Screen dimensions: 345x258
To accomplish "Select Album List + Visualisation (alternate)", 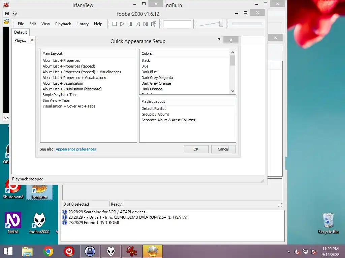I will pos(72,89).
